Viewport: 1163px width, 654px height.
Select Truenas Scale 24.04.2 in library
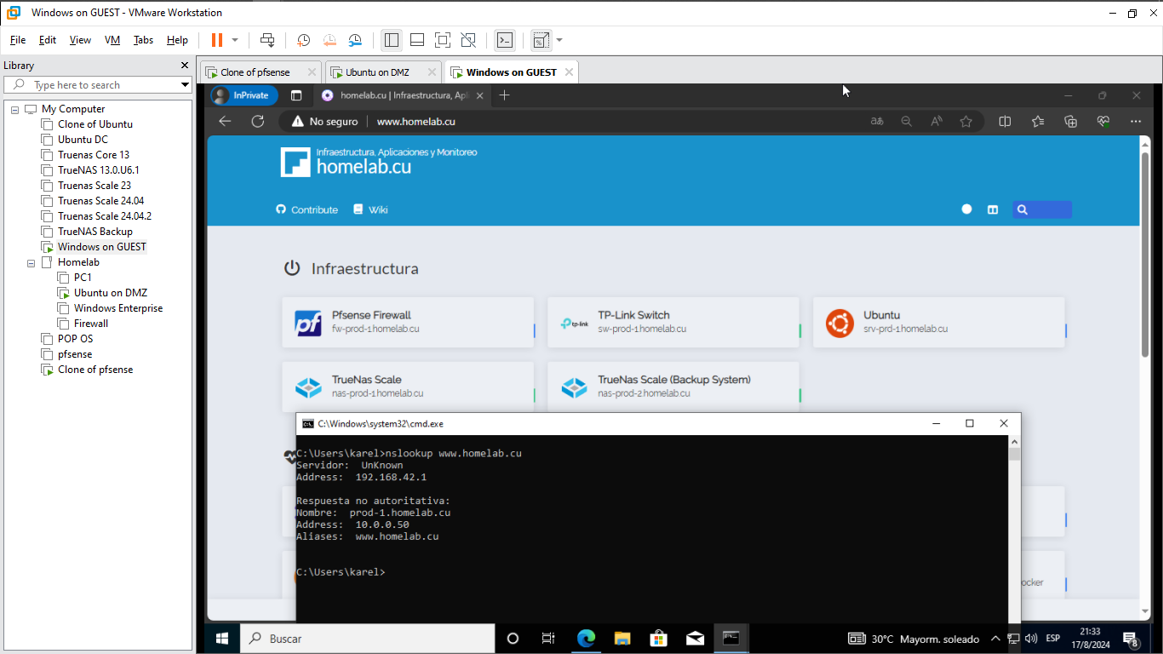point(105,216)
